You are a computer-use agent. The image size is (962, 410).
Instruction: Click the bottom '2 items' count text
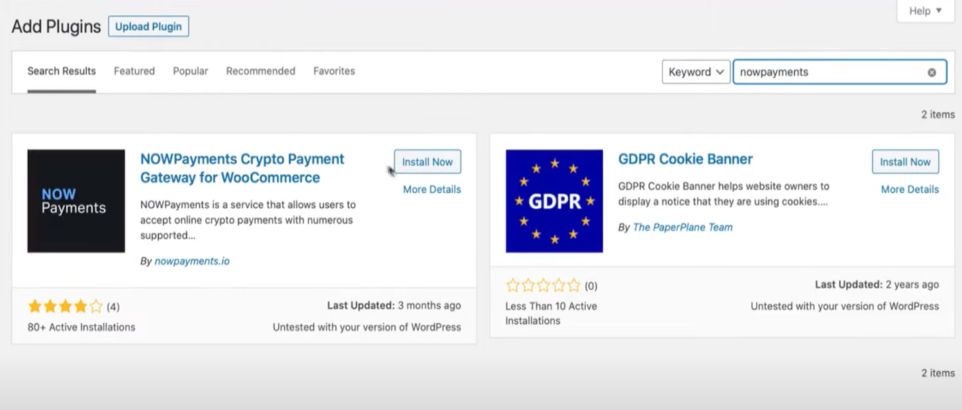click(x=938, y=373)
